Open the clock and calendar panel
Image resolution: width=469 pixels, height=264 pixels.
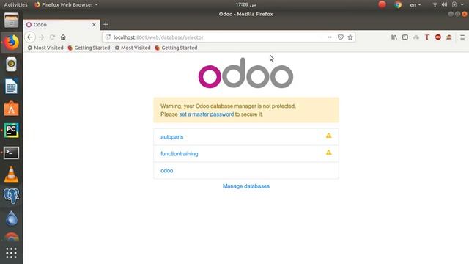(246, 5)
